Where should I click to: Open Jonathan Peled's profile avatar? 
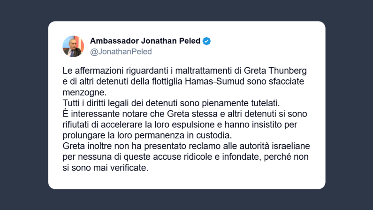click(x=73, y=46)
